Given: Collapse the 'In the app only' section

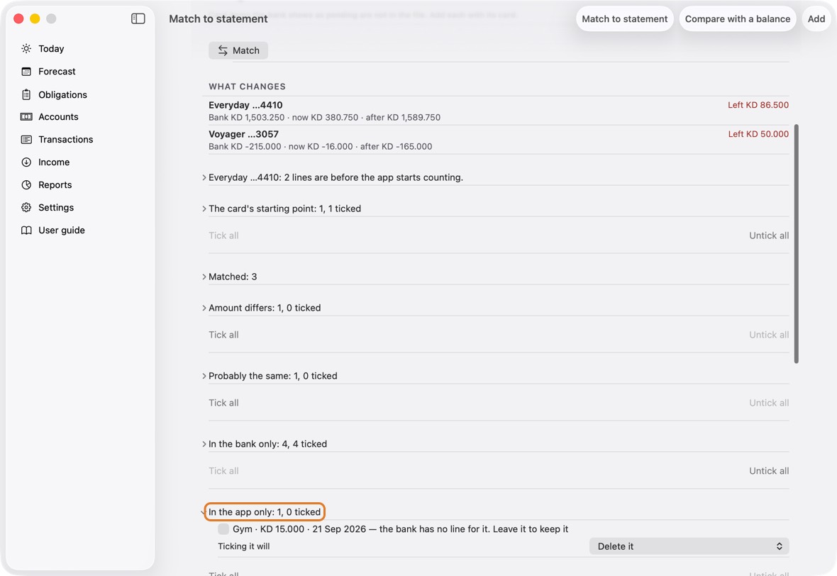Looking at the screenshot, I should pos(204,512).
